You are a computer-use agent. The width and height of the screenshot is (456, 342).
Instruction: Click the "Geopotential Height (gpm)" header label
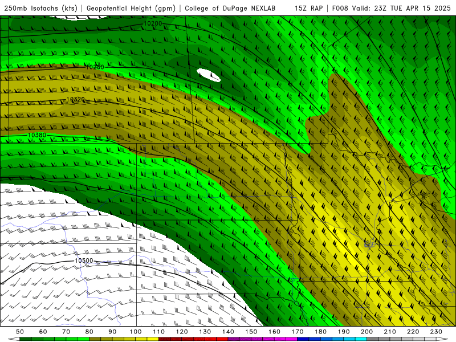tap(131, 9)
